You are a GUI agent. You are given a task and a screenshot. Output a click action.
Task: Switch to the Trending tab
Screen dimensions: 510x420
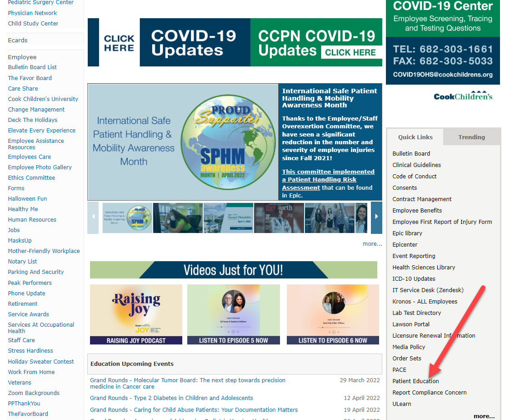coord(471,137)
